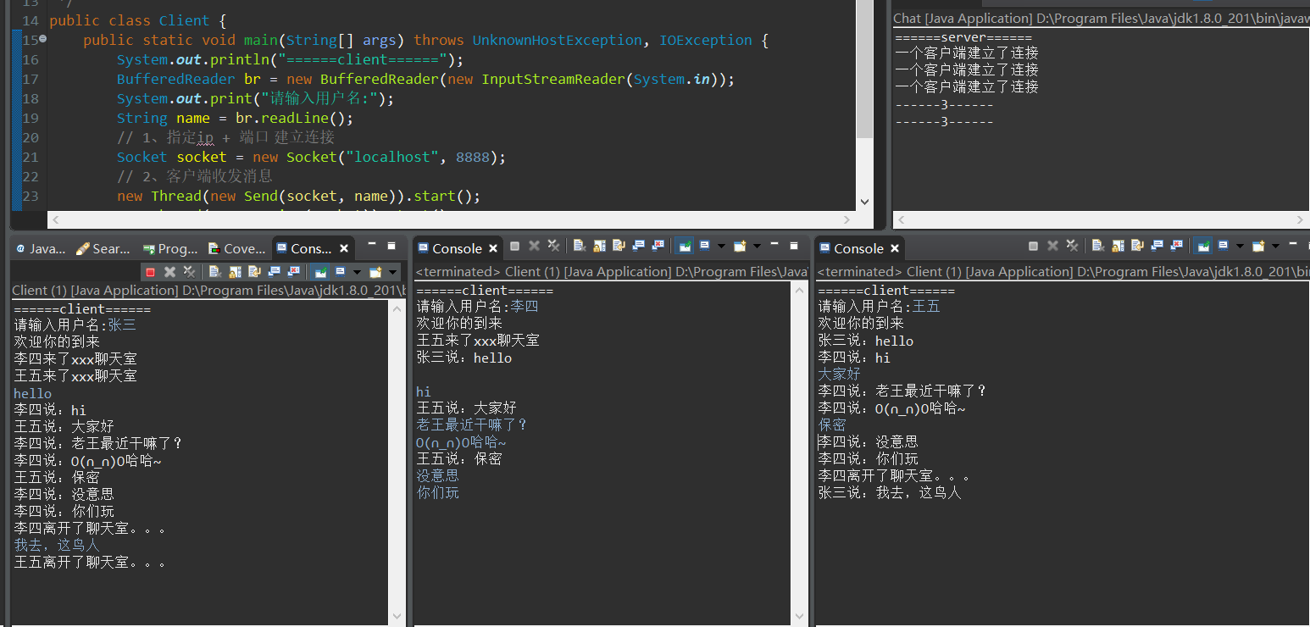
Task: Toggle Word Wrap in 张三 console
Action: (x=254, y=272)
